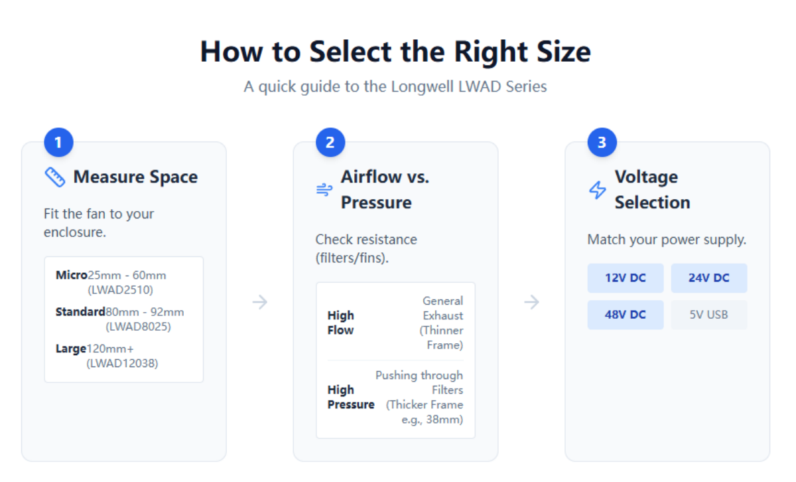Click the step 3 numbered badge
Image resolution: width=796 pixels, height=482 pixels.
click(x=602, y=141)
